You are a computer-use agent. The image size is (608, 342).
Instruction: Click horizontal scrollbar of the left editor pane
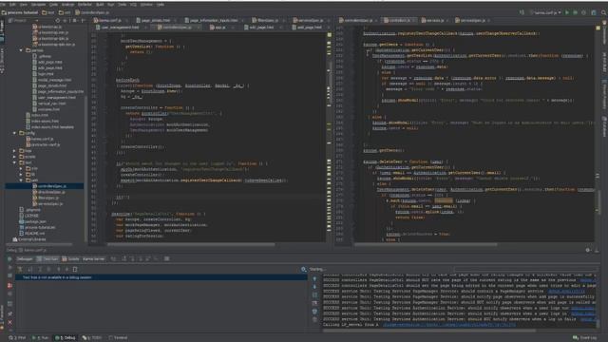pyautogui.click(x=191, y=245)
